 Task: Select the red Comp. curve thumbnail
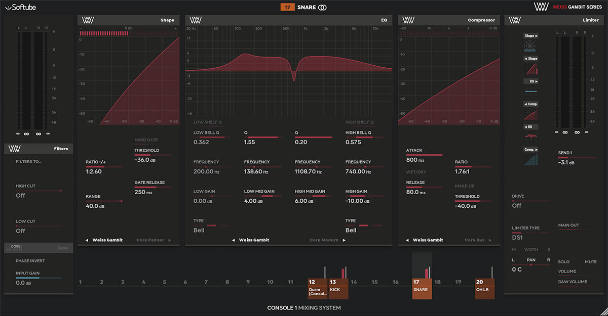(x=530, y=114)
